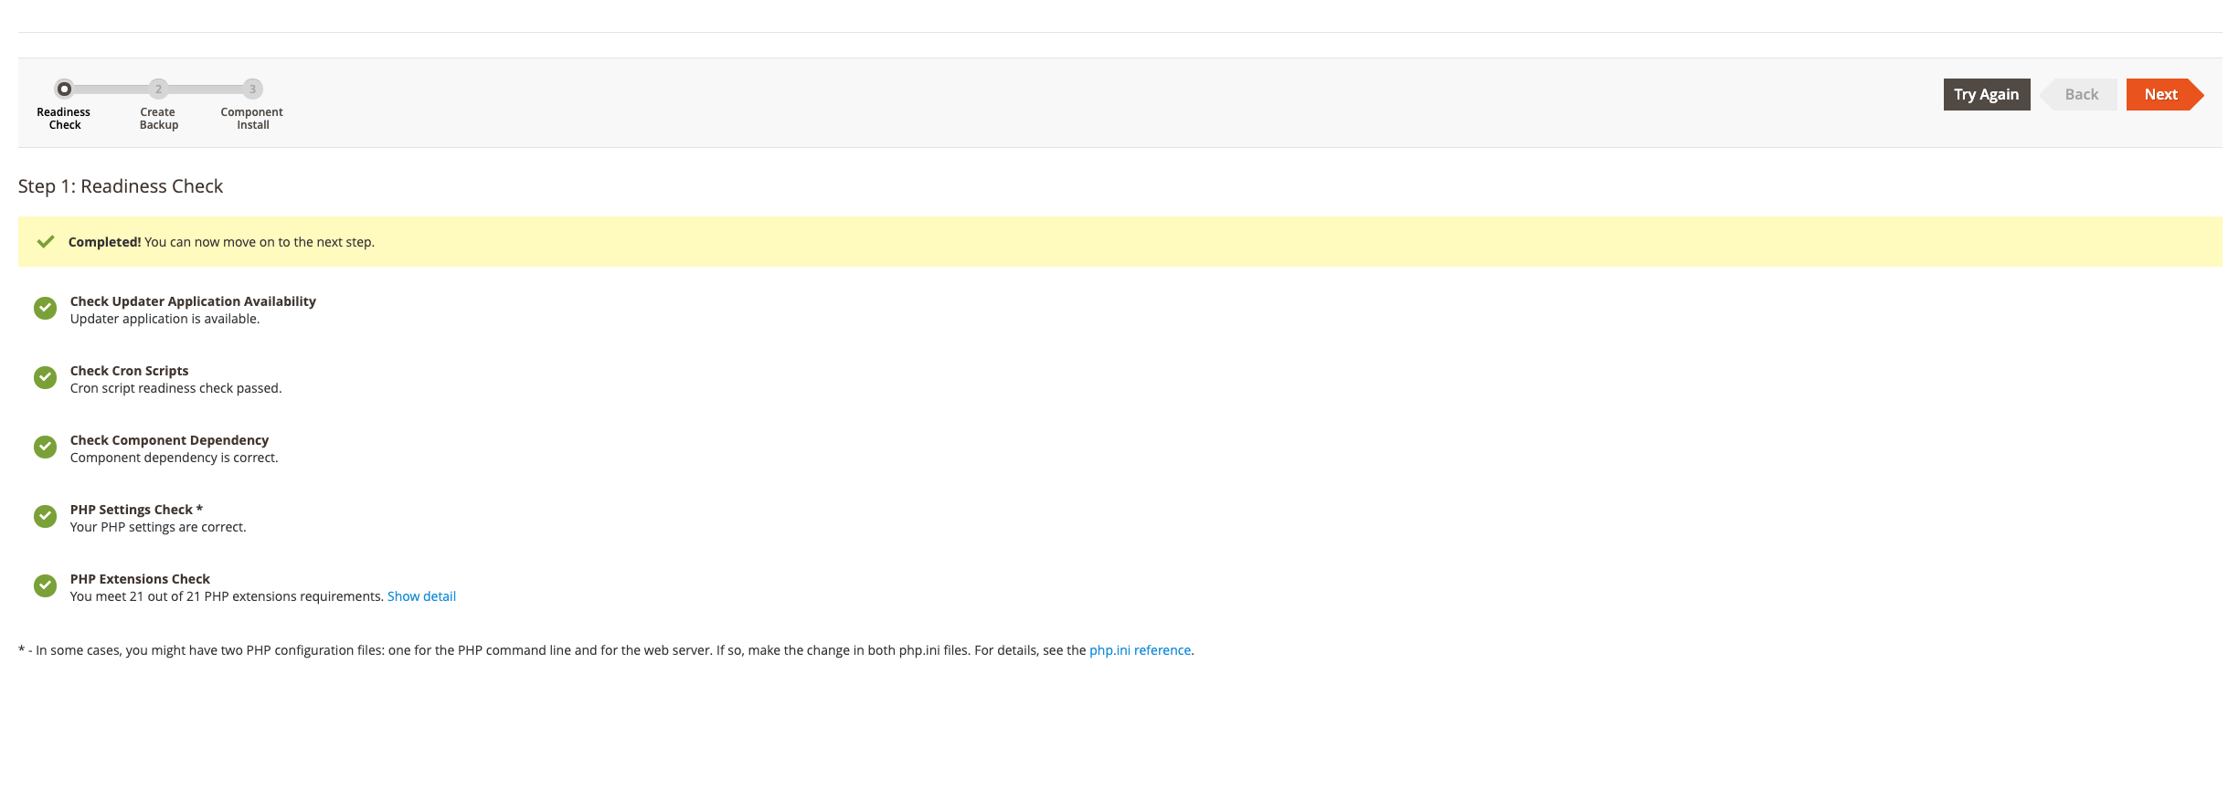Click the PHP Extensions Check title text

(x=140, y=579)
